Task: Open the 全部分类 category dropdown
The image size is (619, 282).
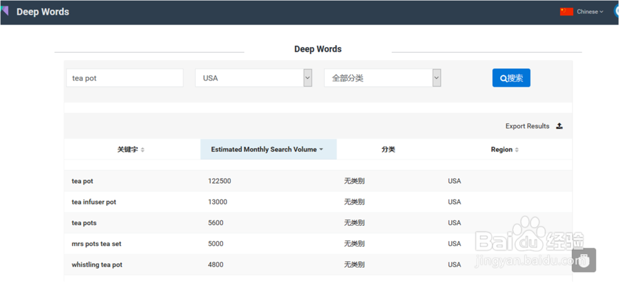Action: pyautogui.click(x=383, y=78)
